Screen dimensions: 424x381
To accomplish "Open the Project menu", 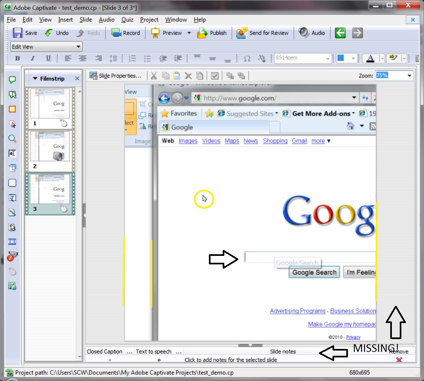I will [149, 20].
